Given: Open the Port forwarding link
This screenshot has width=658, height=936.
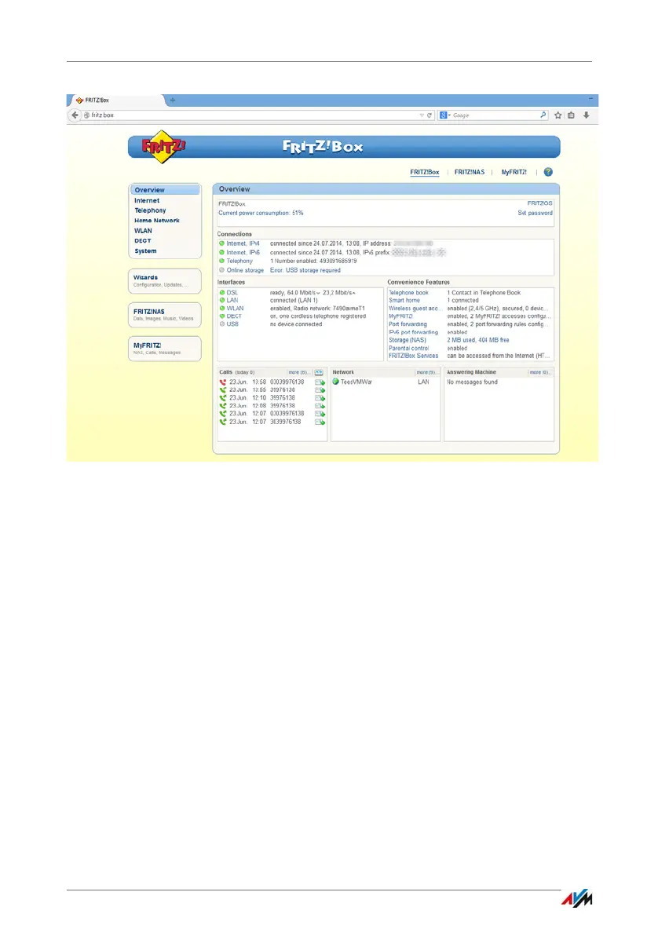Looking at the screenshot, I should pyautogui.click(x=408, y=324).
